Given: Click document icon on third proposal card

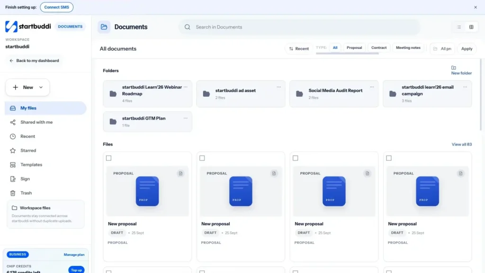Looking at the screenshot, I should [368, 173].
